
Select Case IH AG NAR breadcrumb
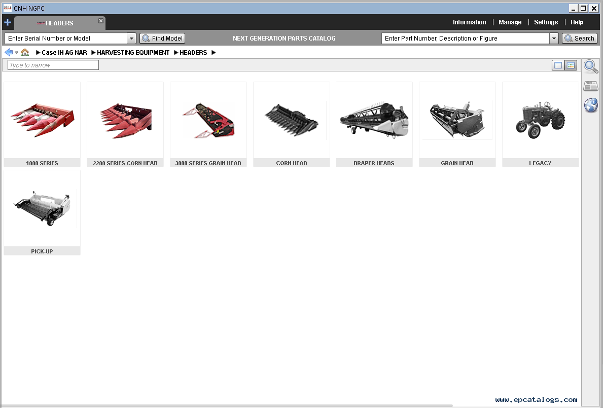[x=64, y=53]
